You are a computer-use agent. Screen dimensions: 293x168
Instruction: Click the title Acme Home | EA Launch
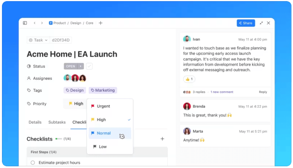(x=72, y=54)
